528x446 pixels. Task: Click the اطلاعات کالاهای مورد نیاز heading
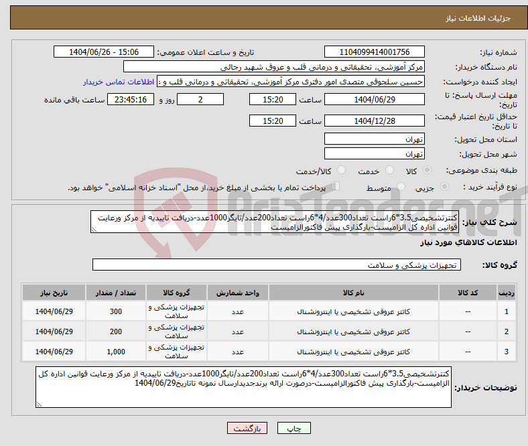468,242
